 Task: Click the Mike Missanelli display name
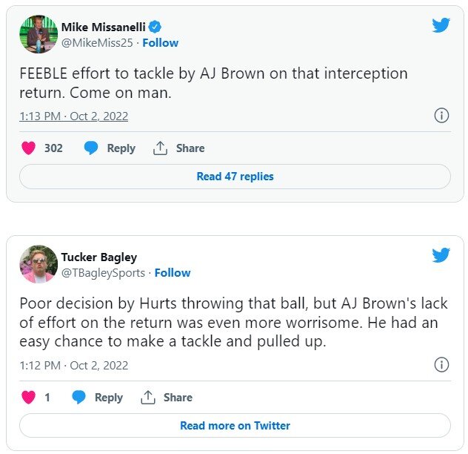click(x=104, y=27)
